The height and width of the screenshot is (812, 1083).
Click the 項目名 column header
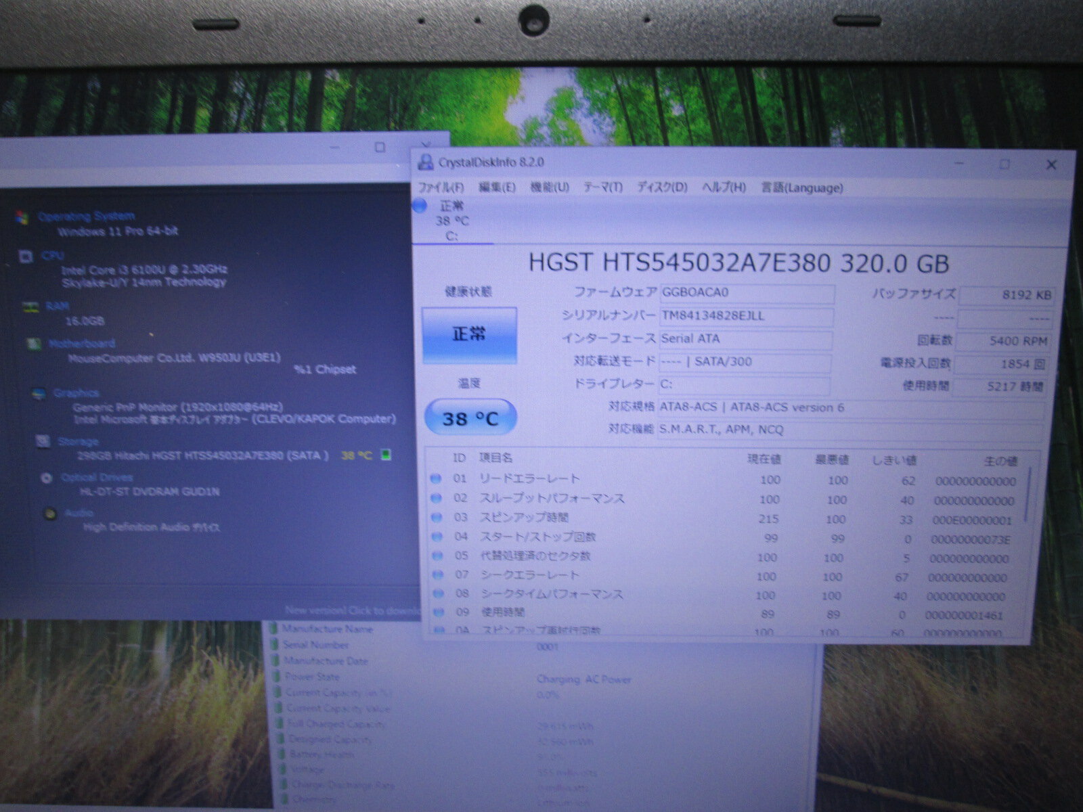495,458
